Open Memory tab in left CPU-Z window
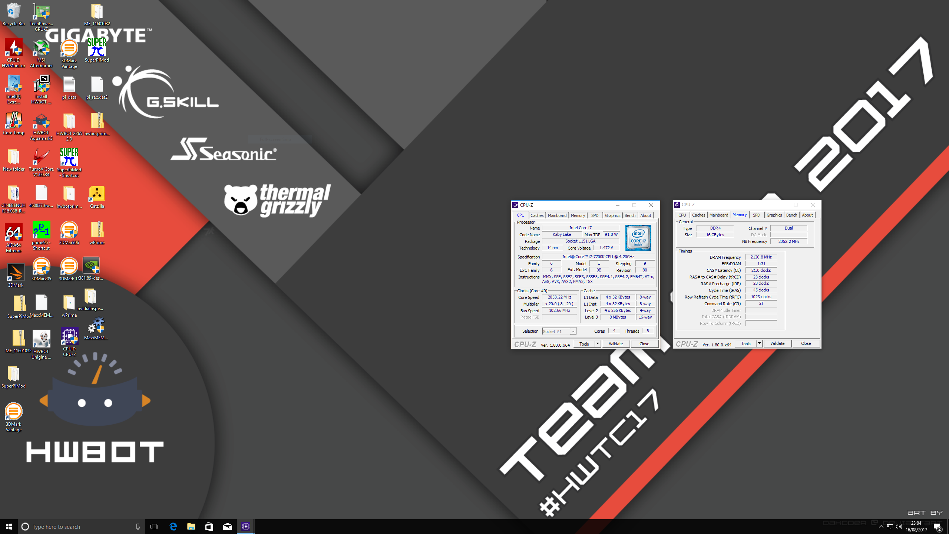Viewport: 949px width, 534px height. coord(578,215)
